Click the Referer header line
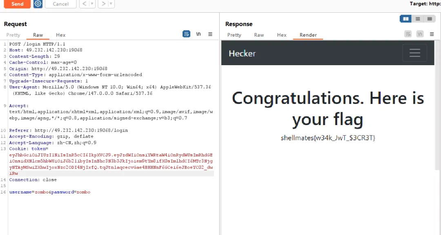Viewport: 441px width, 235px height. click(x=68, y=130)
